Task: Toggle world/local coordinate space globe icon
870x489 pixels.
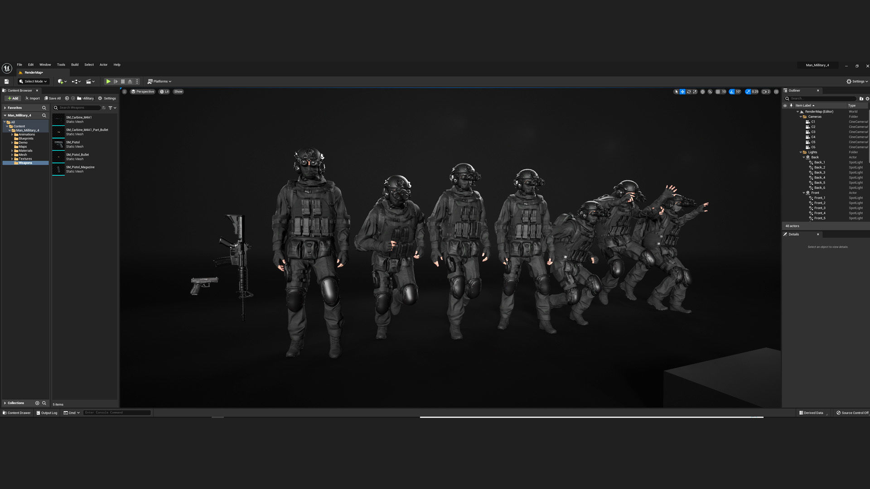Action: pyautogui.click(x=703, y=91)
